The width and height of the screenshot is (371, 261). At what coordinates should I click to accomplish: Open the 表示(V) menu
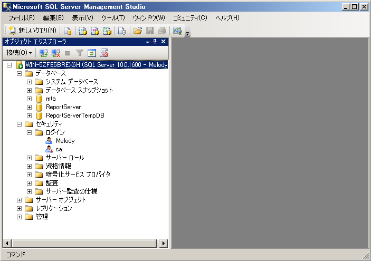82,18
